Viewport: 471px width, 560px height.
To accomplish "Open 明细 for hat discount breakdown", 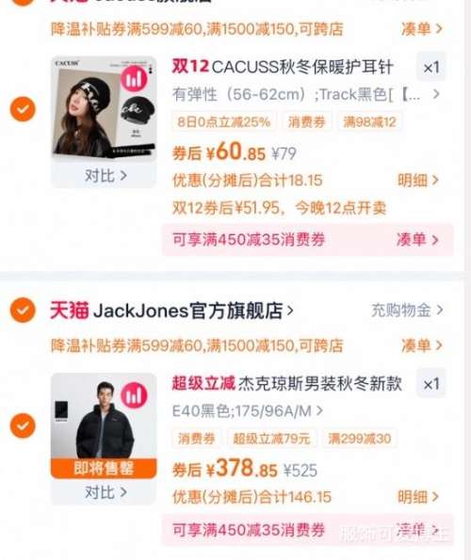I will point(418,181).
